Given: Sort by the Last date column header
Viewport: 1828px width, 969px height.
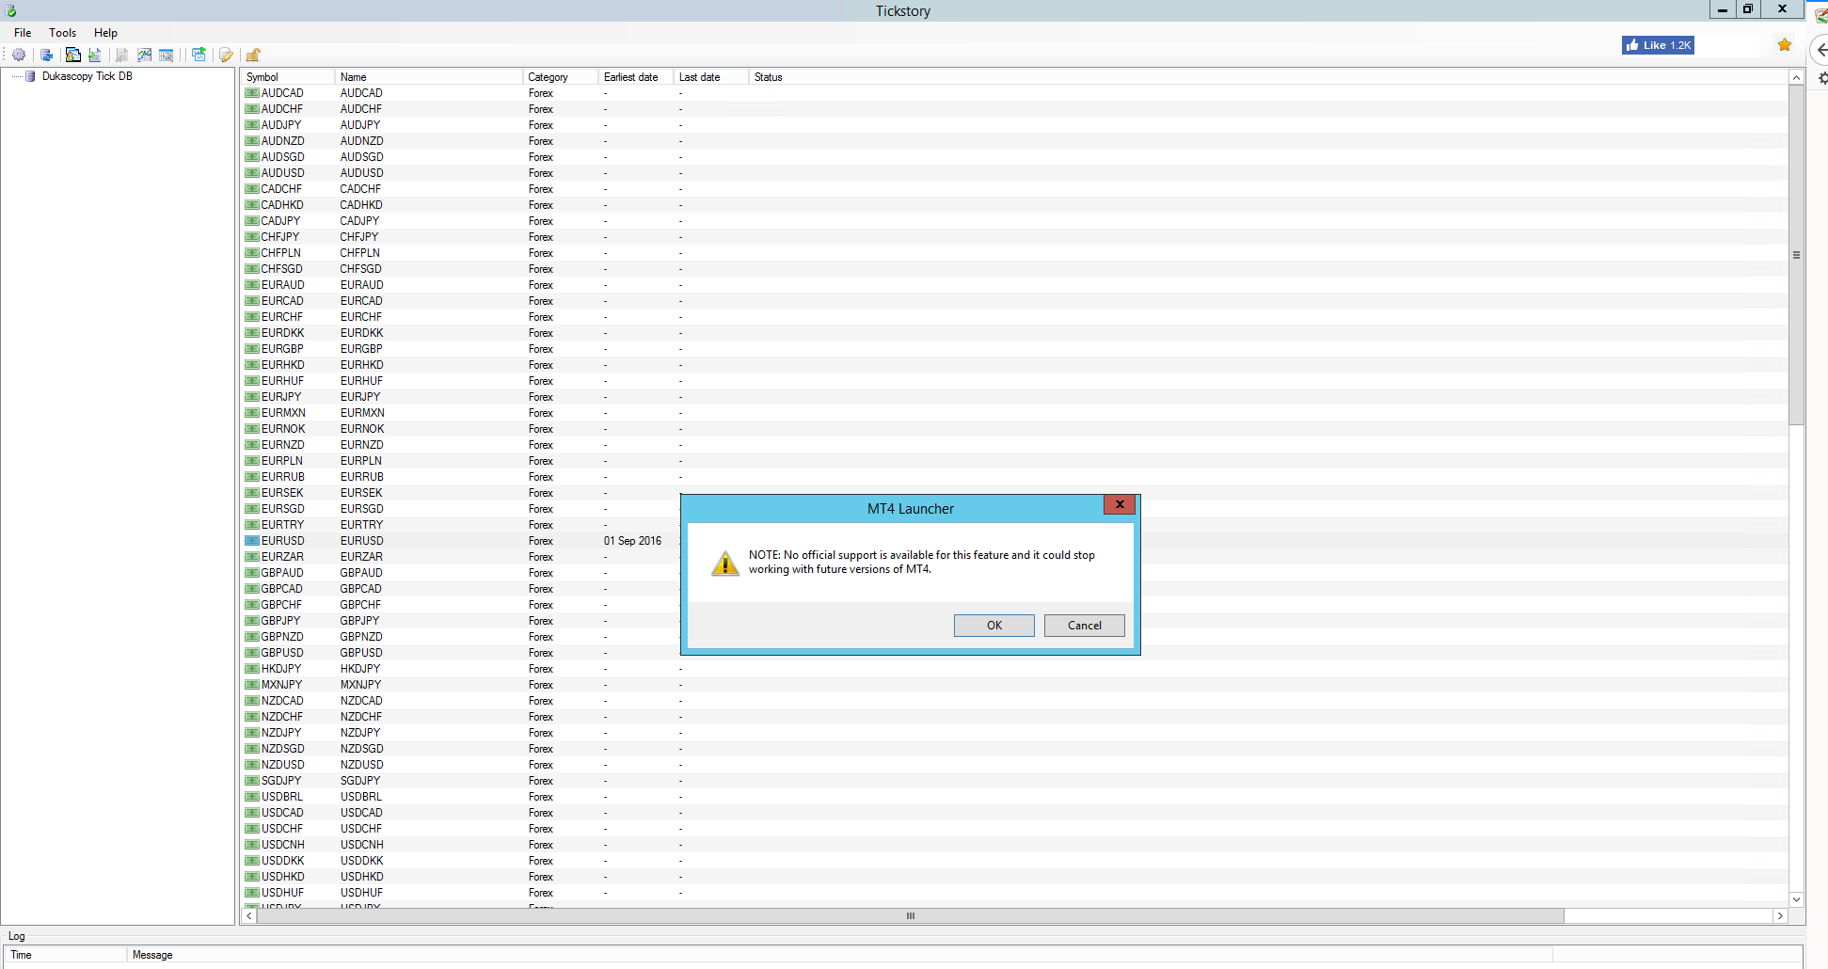Looking at the screenshot, I should [x=710, y=77].
